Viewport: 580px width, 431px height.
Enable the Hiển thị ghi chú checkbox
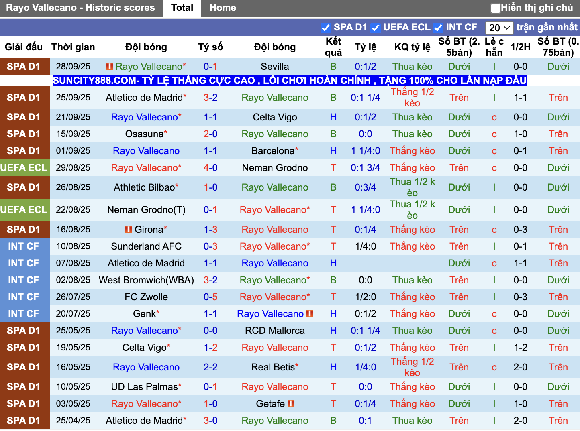(x=496, y=8)
